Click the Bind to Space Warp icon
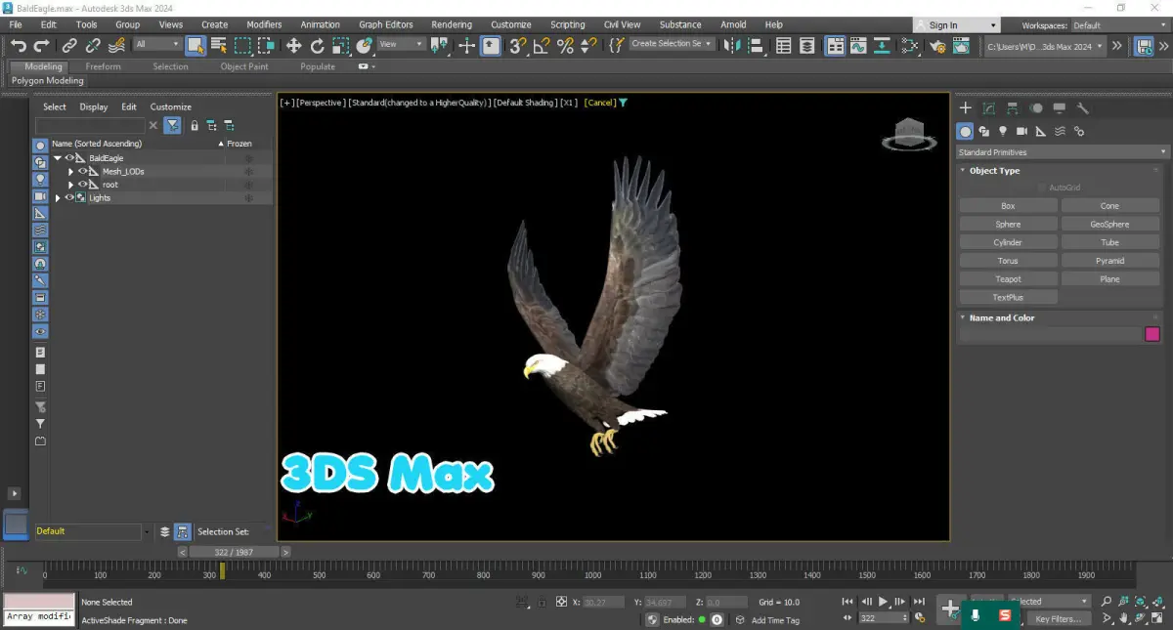The height and width of the screenshot is (630, 1173). coord(116,45)
